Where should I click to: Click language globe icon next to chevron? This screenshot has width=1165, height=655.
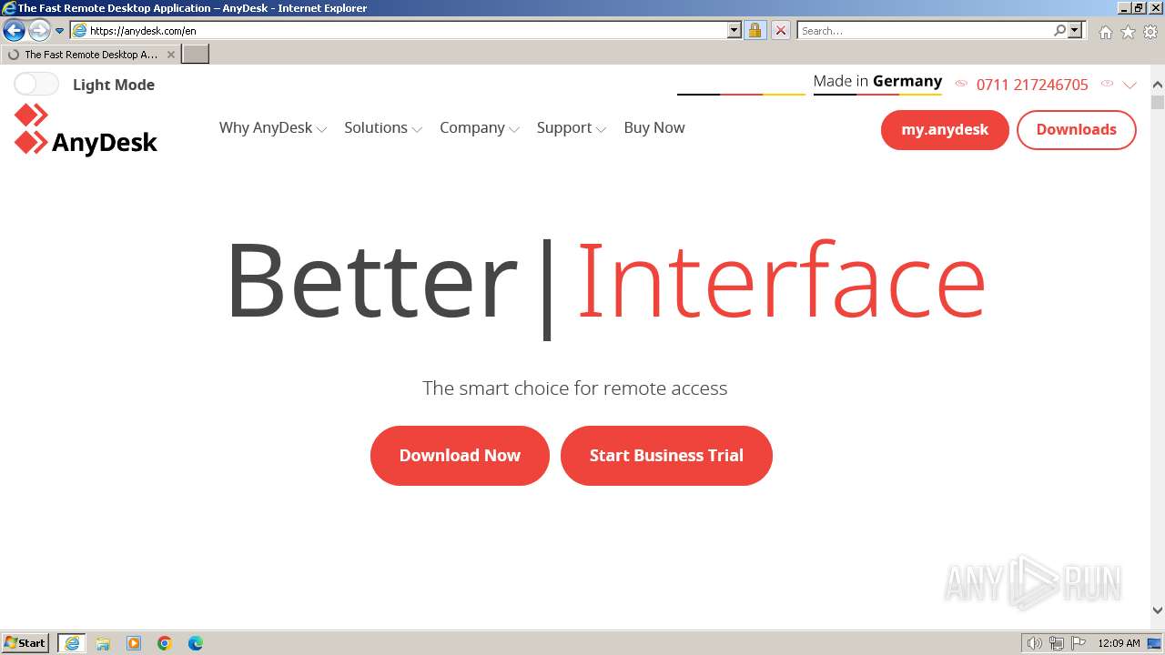coord(1107,84)
